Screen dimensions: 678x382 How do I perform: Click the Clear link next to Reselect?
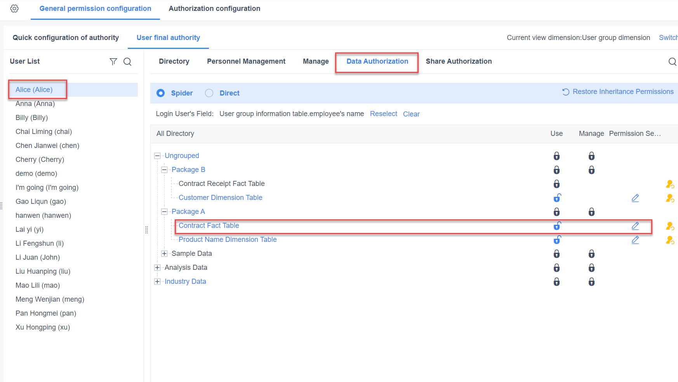pos(411,114)
